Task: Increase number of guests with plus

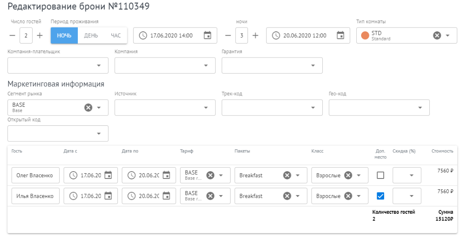Action: coord(40,36)
